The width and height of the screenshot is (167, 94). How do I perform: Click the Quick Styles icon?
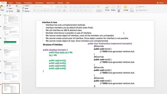pos(132,7)
